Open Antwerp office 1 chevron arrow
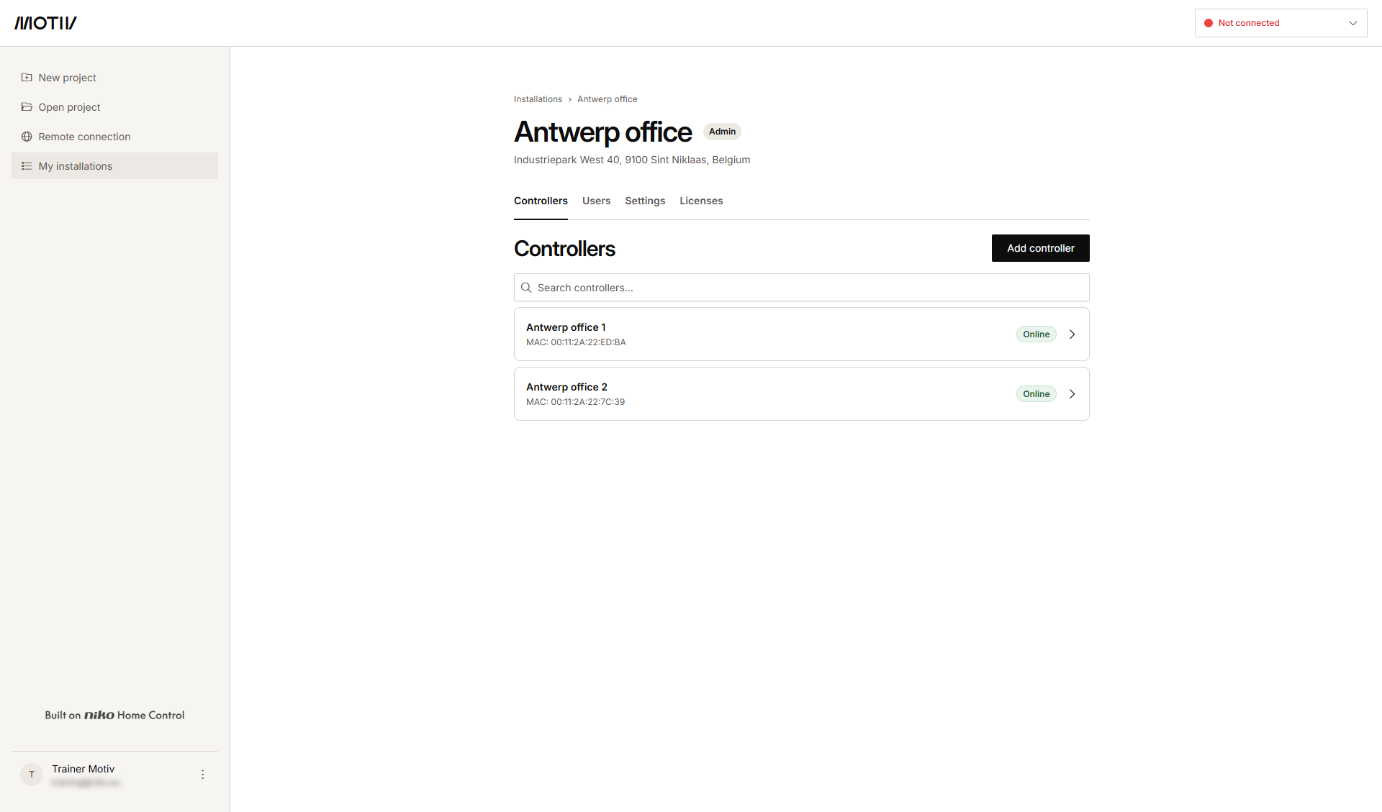Image resolution: width=1382 pixels, height=812 pixels. pos(1072,334)
